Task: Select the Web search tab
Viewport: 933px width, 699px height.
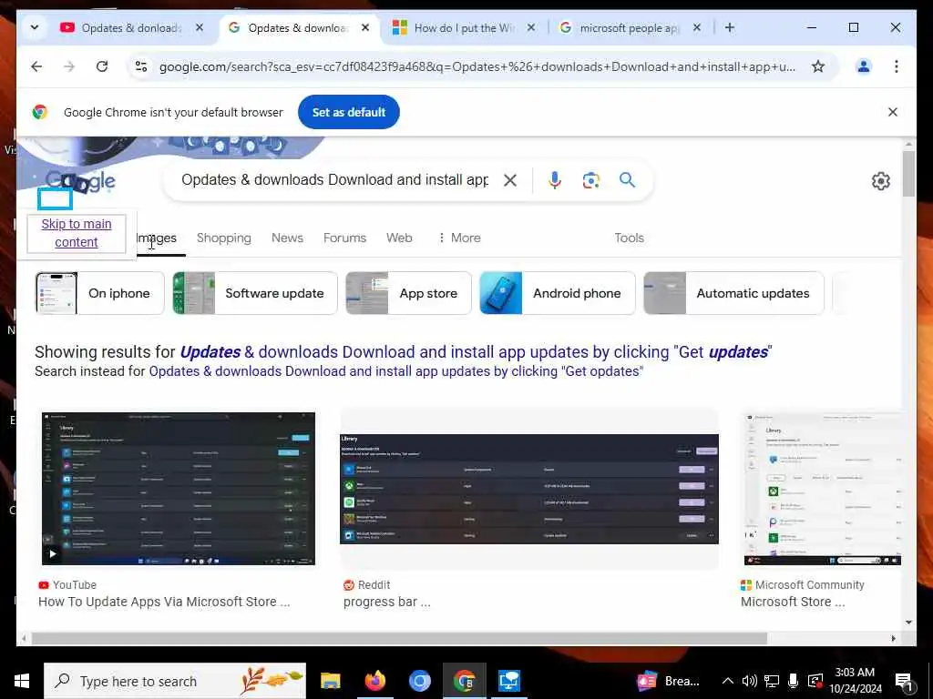Action: click(x=399, y=238)
